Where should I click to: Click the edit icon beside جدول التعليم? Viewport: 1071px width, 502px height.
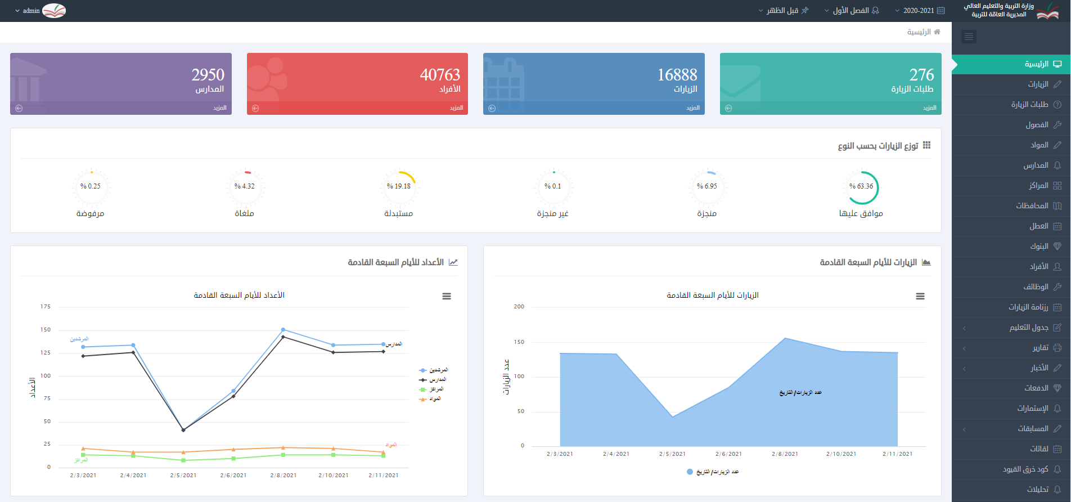[1057, 328]
